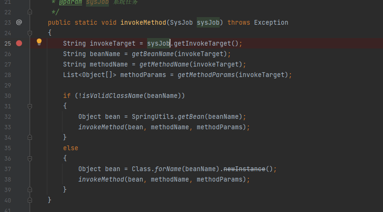Click the fold end marker on line 39

(x=30, y=190)
